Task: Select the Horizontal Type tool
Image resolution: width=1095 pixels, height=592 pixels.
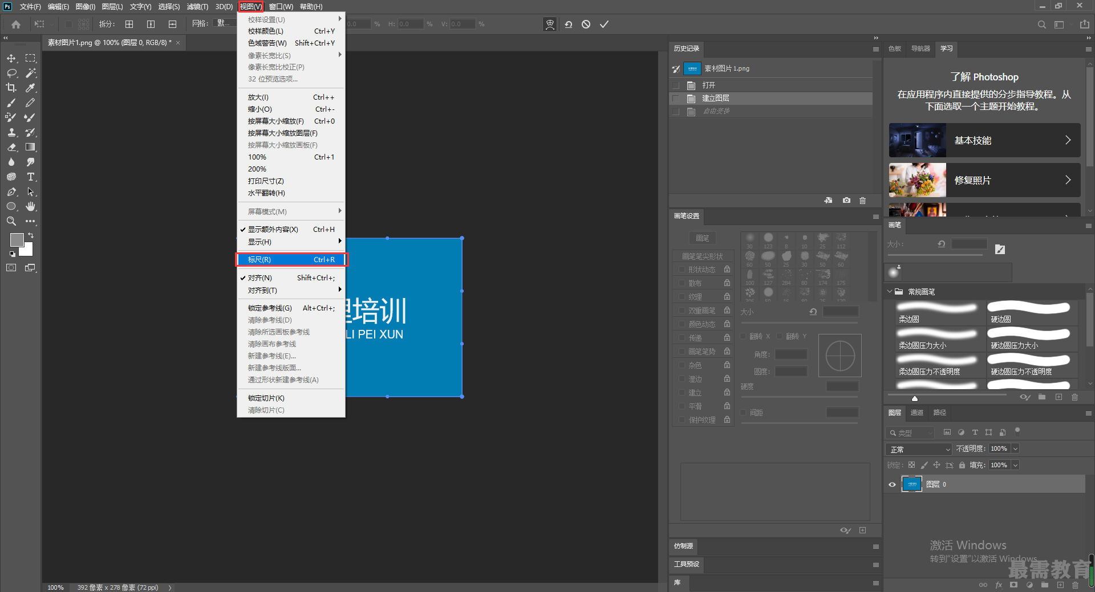Action: [x=30, y=177]
